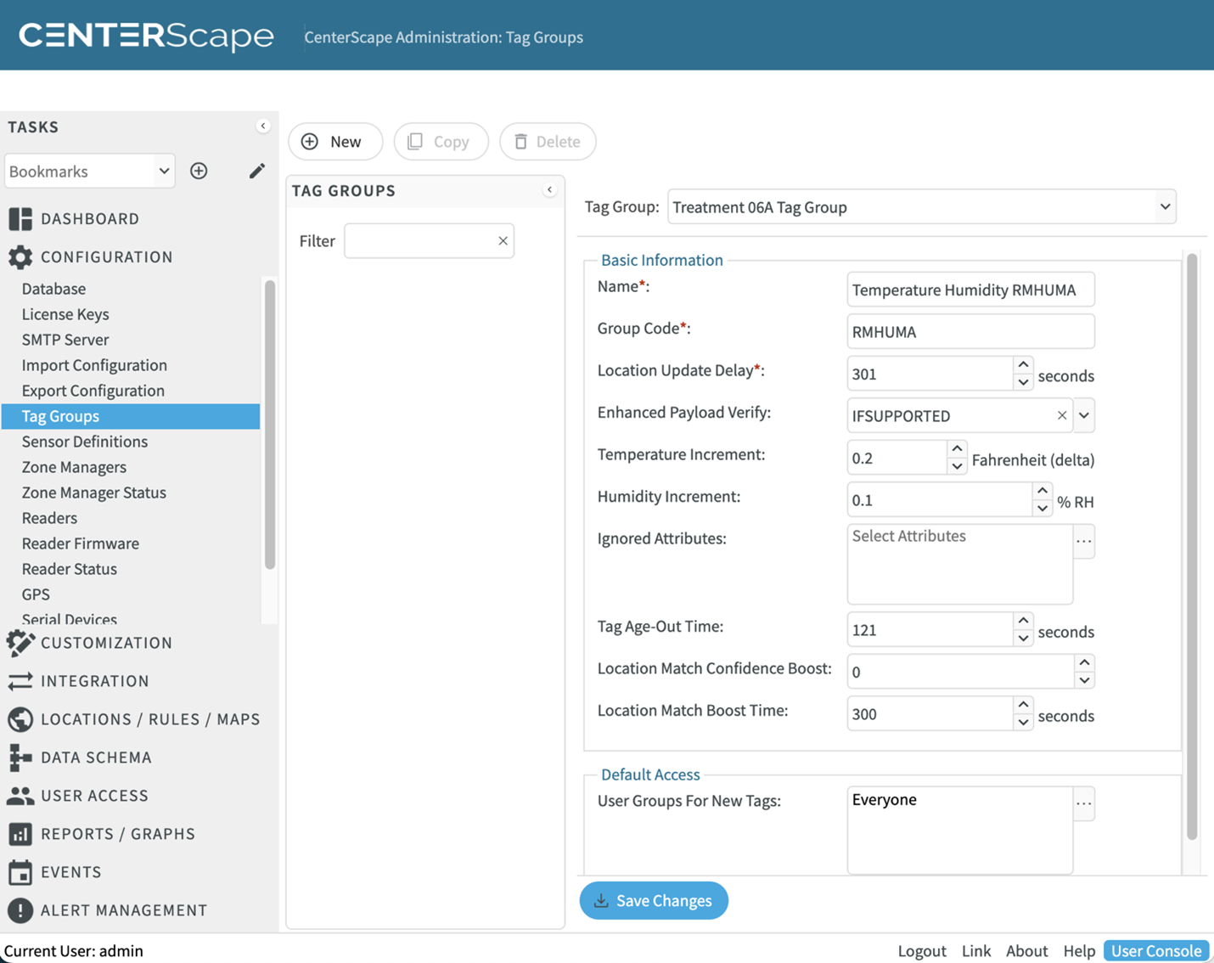
Task: Expand the Tag Group dropdown
Action: [1164, 206]
